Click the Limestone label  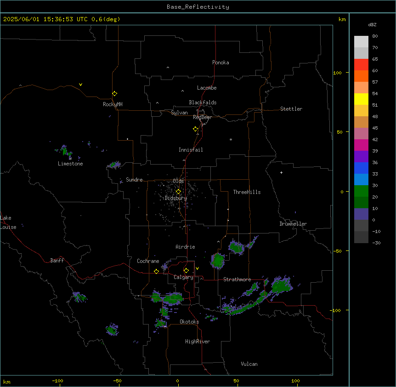[x=70, y=164]
